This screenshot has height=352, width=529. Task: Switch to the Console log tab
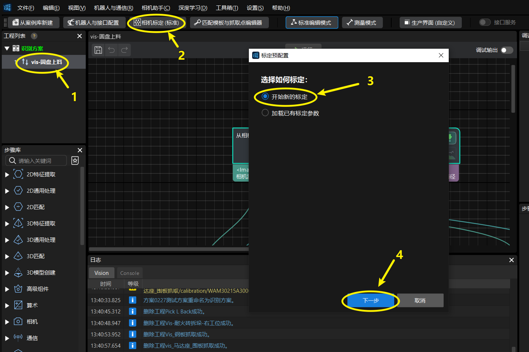(x=130, y=273)
